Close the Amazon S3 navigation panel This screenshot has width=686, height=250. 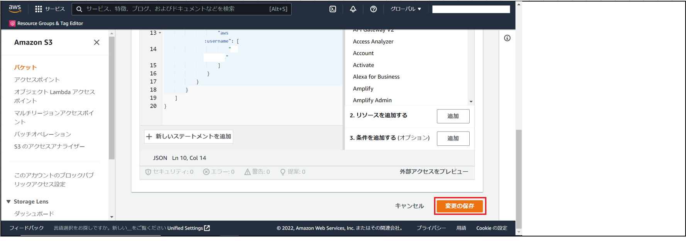point(97,42)
